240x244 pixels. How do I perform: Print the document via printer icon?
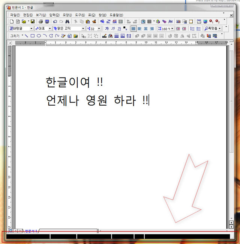40,21
